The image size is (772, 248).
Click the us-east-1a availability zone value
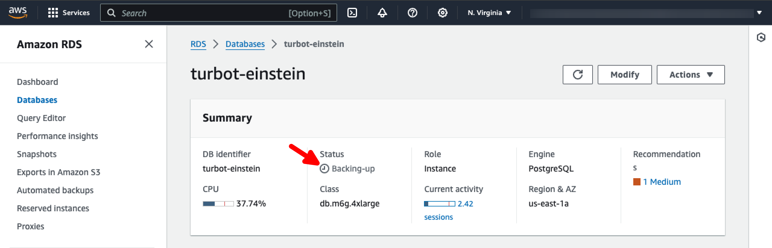(x=549, y=203)
